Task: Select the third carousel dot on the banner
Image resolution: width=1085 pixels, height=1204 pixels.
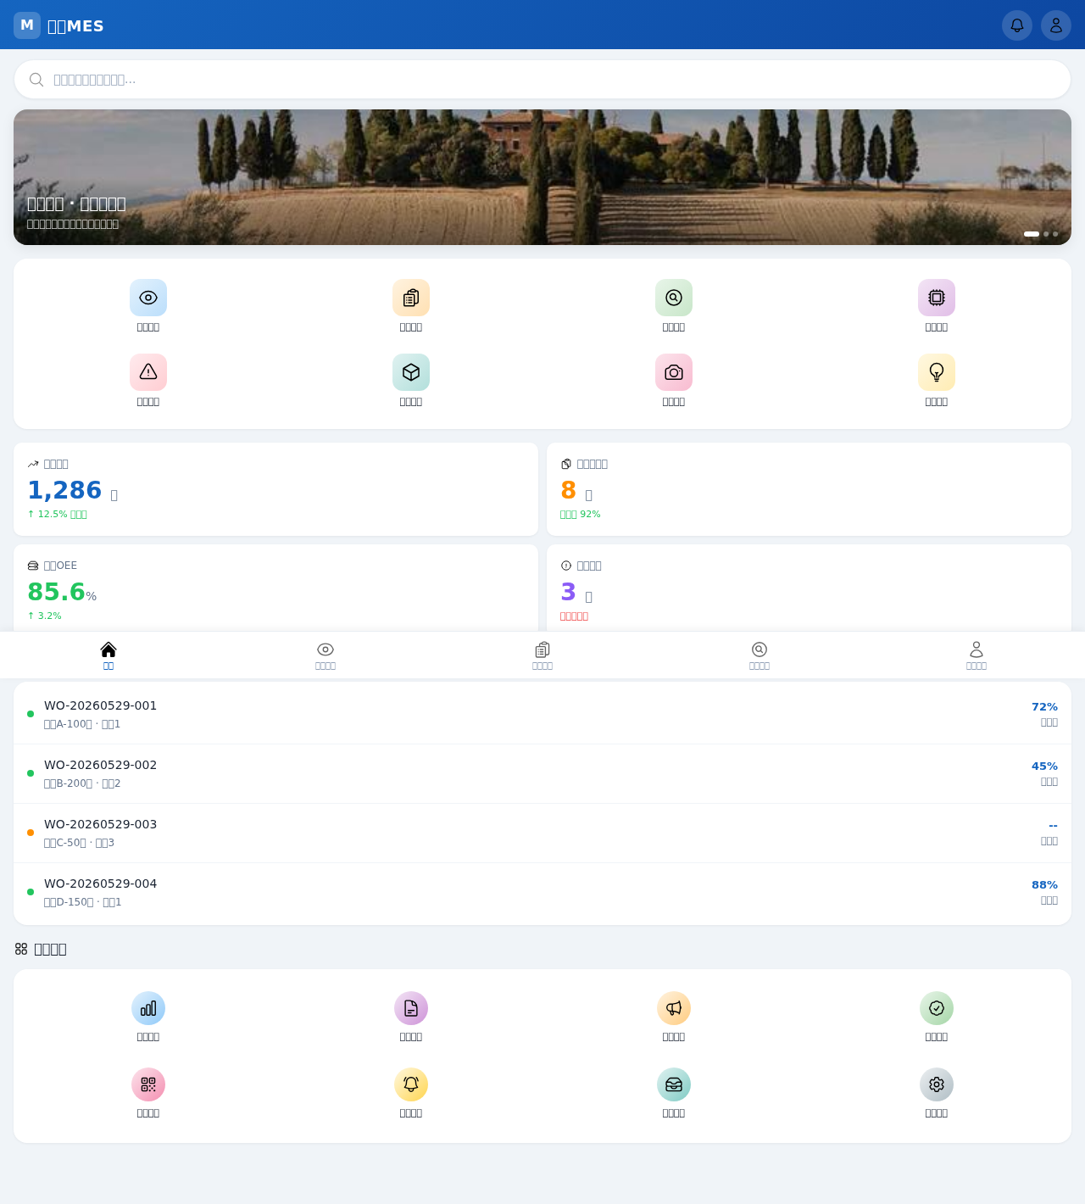Action: tap(1055, 234)
